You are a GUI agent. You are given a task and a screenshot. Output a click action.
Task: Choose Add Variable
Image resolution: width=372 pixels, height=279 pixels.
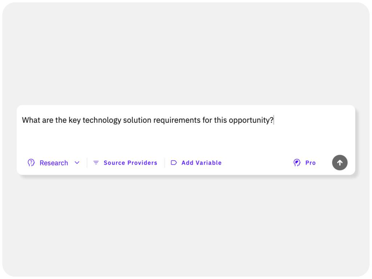coord(201,163)
